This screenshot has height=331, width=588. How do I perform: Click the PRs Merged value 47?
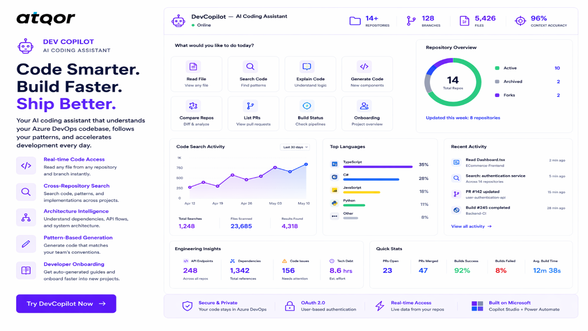424,270
